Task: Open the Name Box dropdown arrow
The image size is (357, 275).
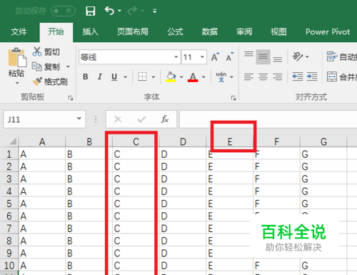Action: click(79, 119)
